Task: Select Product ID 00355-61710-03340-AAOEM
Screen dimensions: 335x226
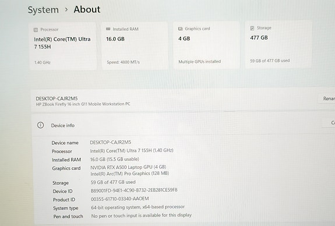Action: [x=120, y=199]
